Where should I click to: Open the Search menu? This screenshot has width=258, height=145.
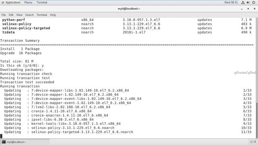coord(29,15)
